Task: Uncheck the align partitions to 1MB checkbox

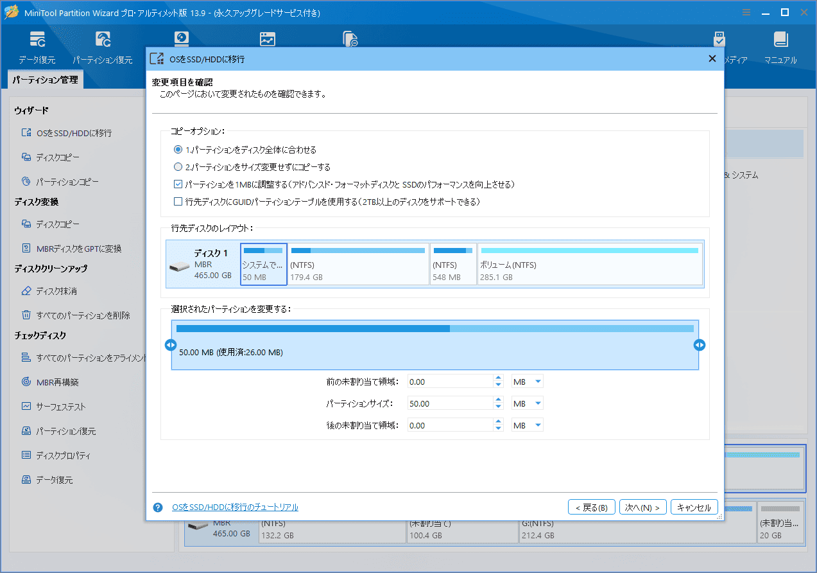Action: 178,184
